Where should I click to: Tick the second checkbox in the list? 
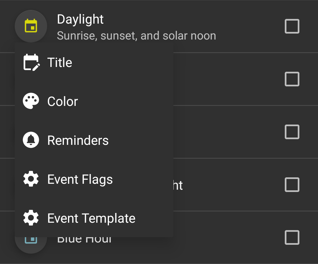coord(292,79)
